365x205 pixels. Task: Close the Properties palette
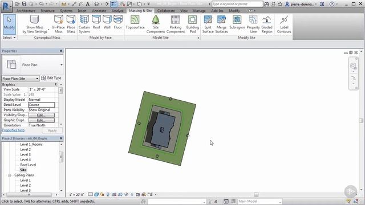[61, 51]
